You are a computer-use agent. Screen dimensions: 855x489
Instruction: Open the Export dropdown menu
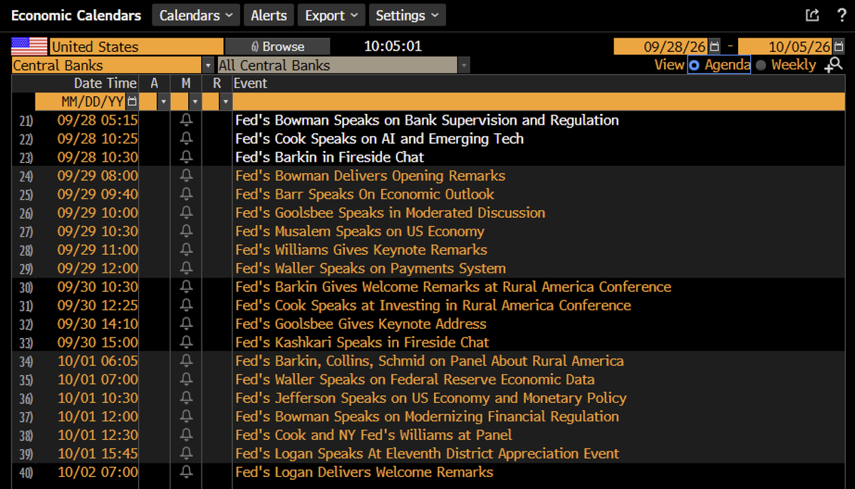(x=331, y=15)
